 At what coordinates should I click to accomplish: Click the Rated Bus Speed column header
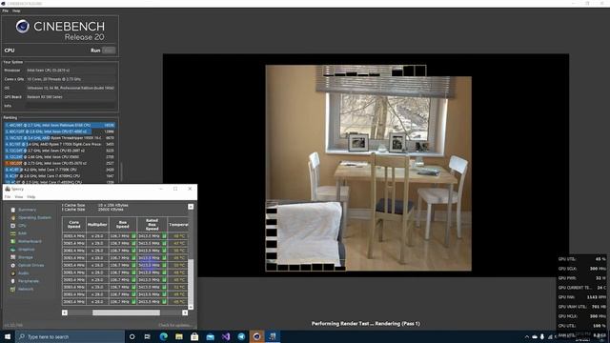[152, 225]
